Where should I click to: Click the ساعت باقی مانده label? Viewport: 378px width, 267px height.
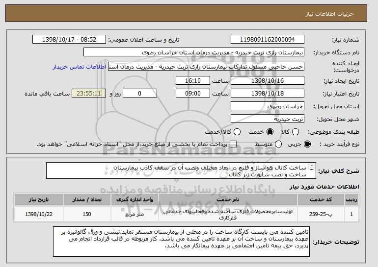[x=47, y=94]
